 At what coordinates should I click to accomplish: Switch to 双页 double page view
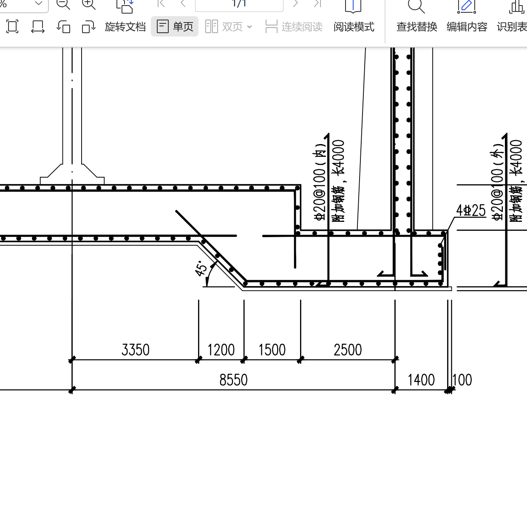[x=224, y=27]
